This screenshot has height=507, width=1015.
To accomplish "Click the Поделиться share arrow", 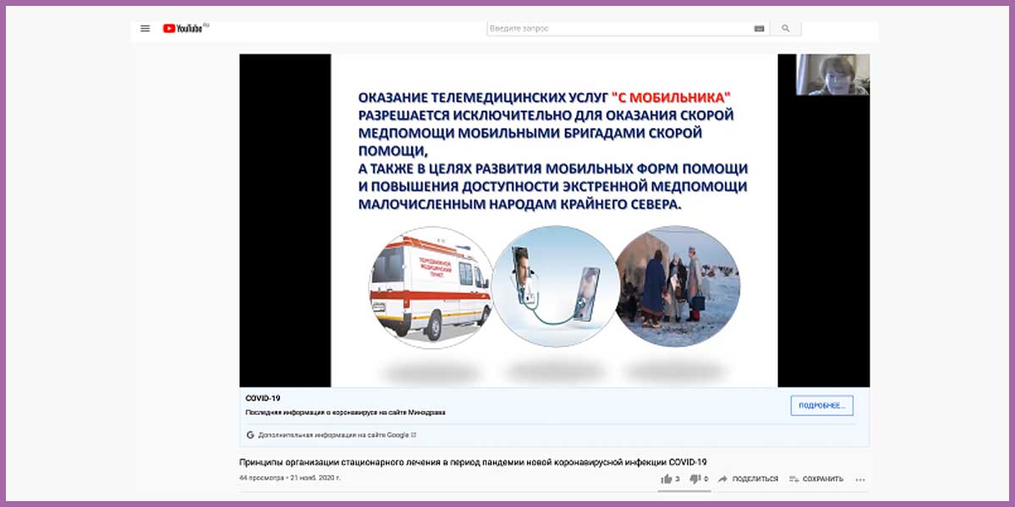I will 723,479.
